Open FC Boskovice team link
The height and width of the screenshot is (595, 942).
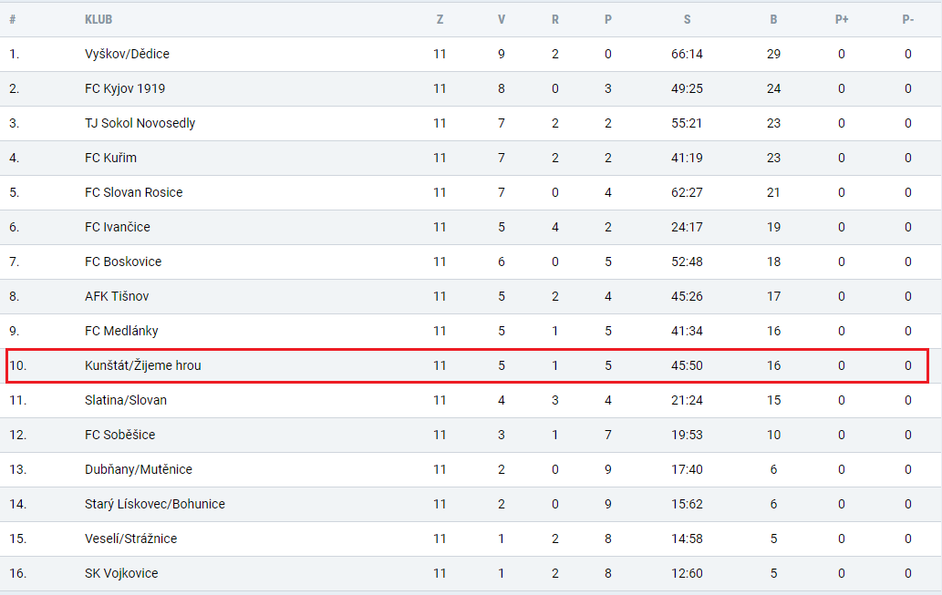click(123, 262)
